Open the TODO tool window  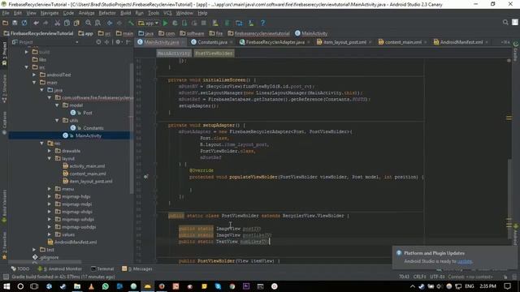pyautogui.click(x=19, y=268)
